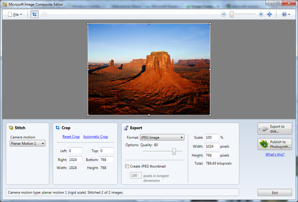Click the JPEG Quality slider handle
The image size is (298, 202).
click(x=174, y=152)
